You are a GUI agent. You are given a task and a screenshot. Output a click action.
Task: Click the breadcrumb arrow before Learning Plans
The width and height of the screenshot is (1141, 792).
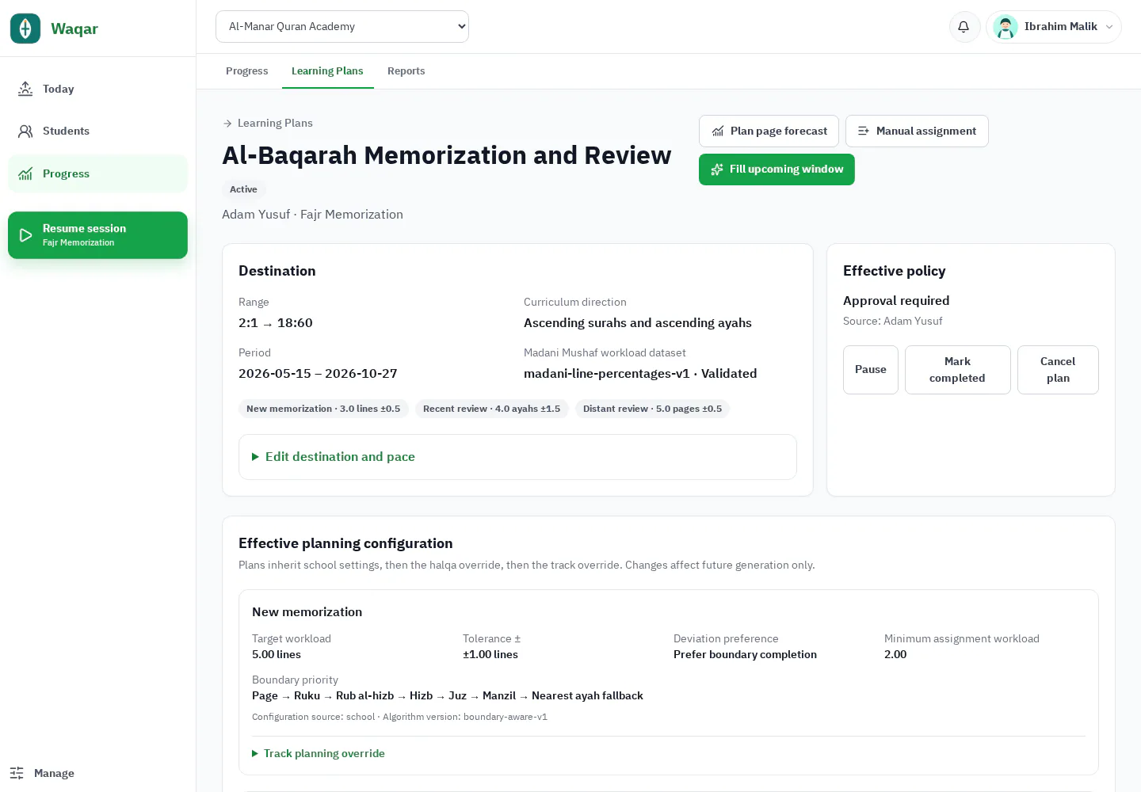(227, 124)
